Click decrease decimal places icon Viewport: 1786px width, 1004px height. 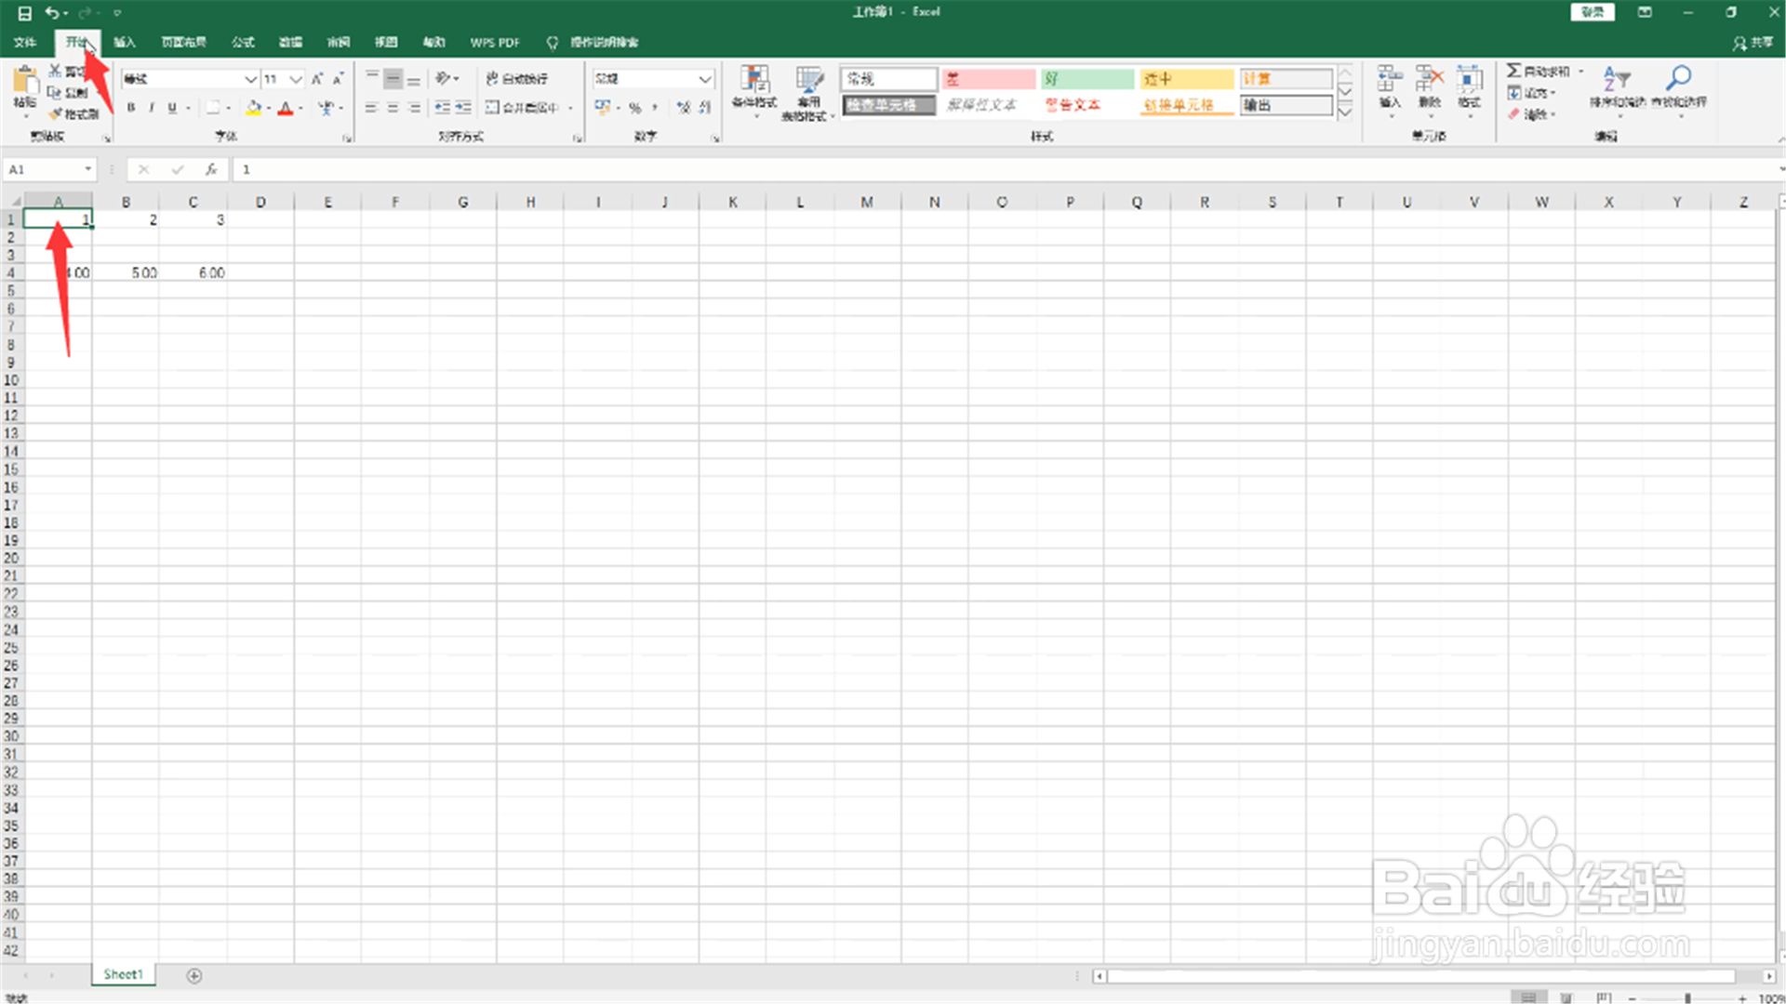click(x=705, y=108)
